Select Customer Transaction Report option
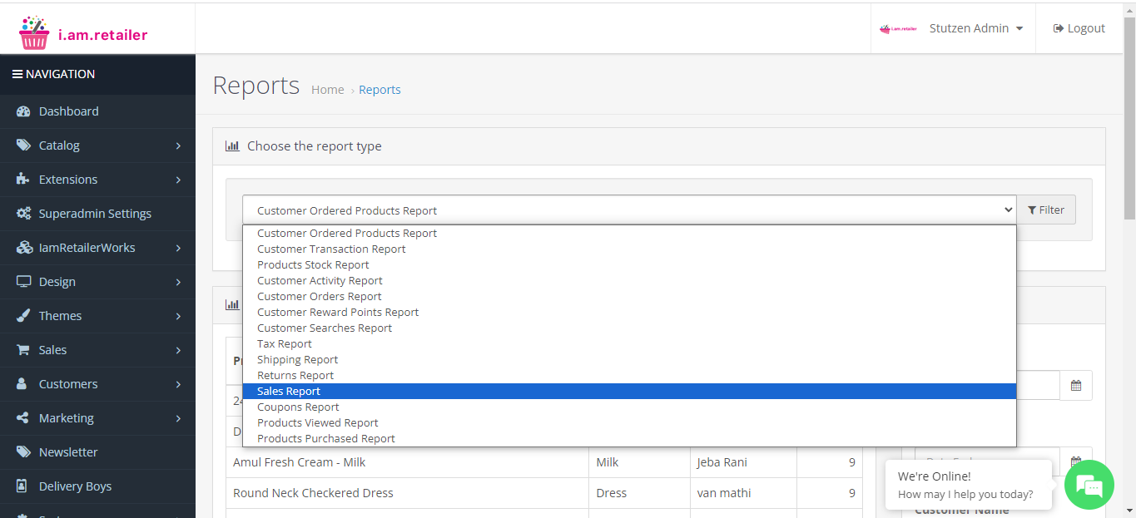Screen dimensions: 1136x518 coord(629,249)
